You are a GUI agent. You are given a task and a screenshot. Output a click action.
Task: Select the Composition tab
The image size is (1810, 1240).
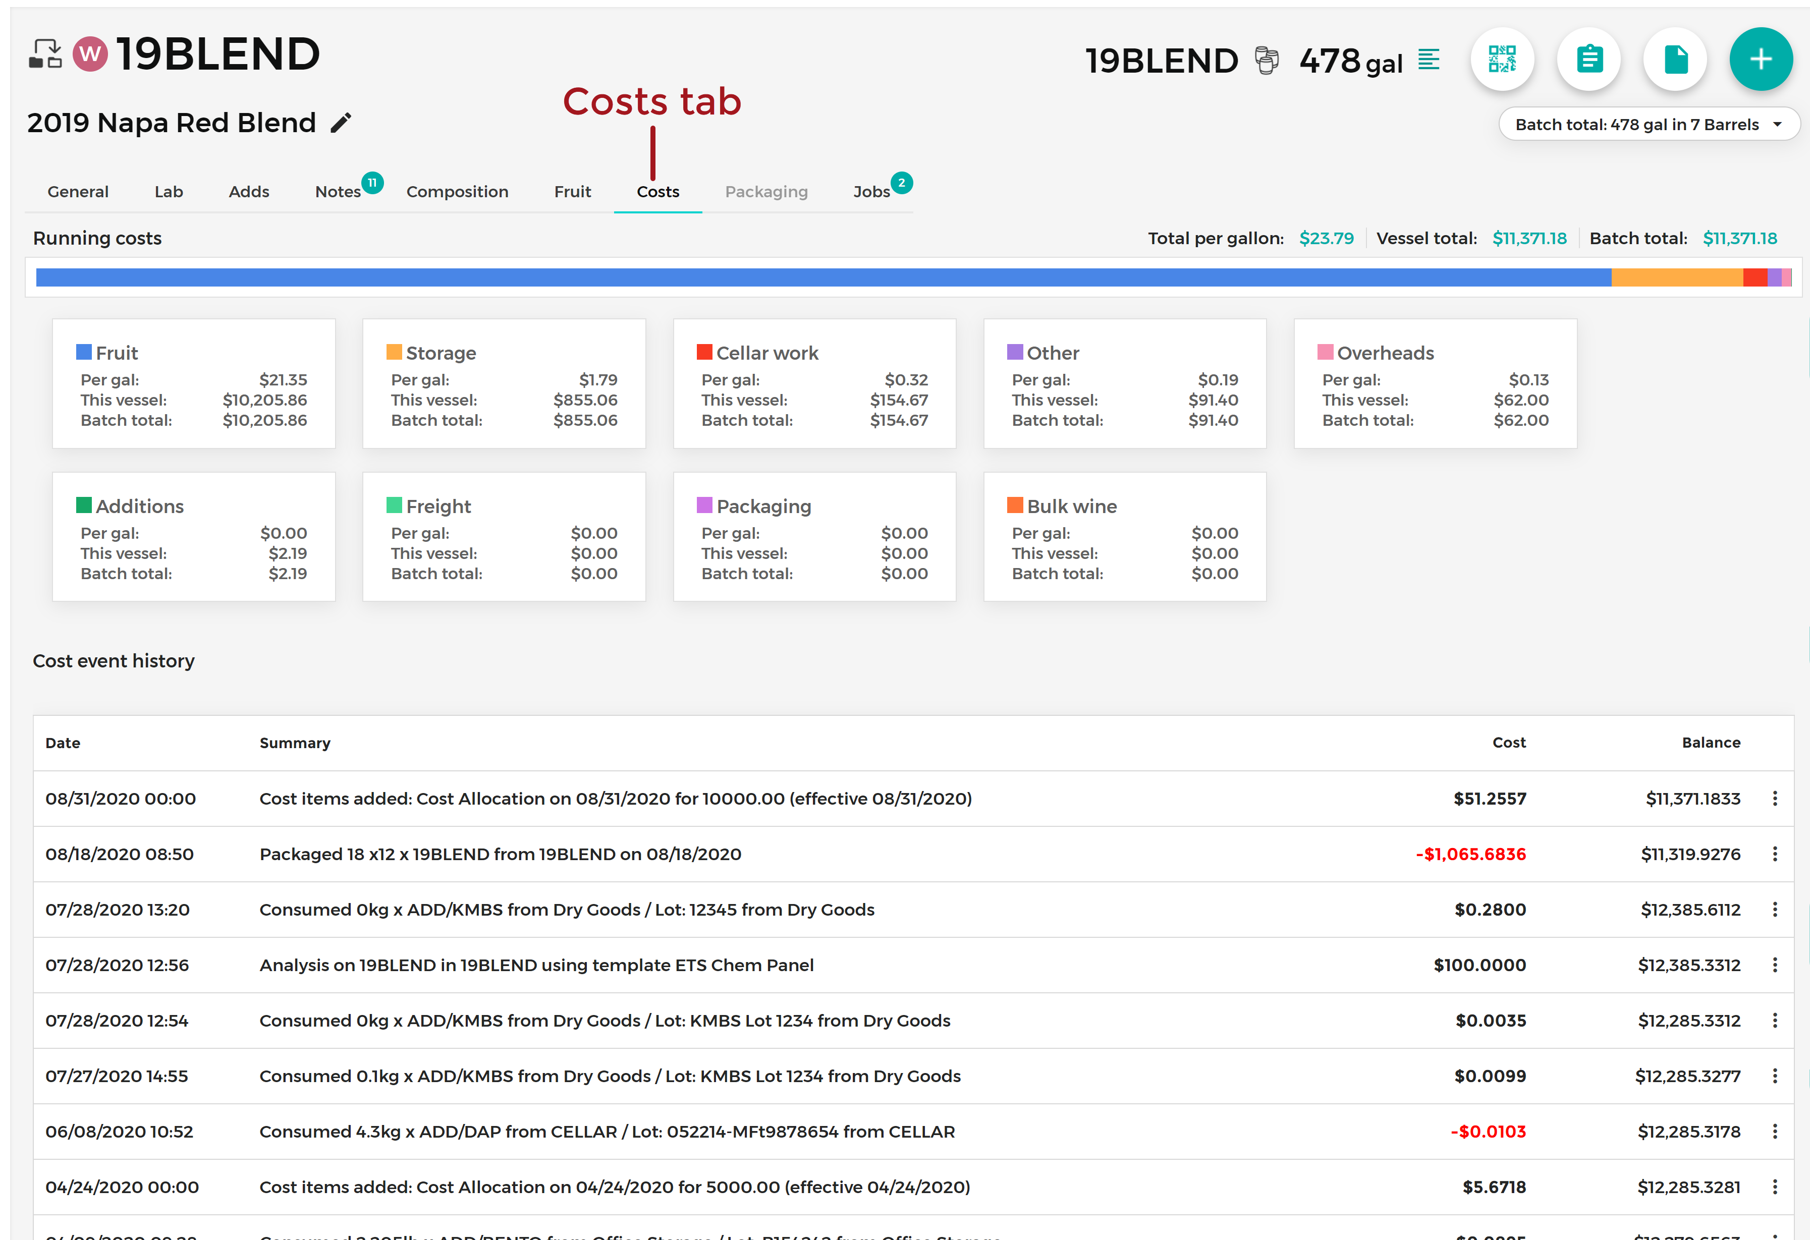pos(457,192)
